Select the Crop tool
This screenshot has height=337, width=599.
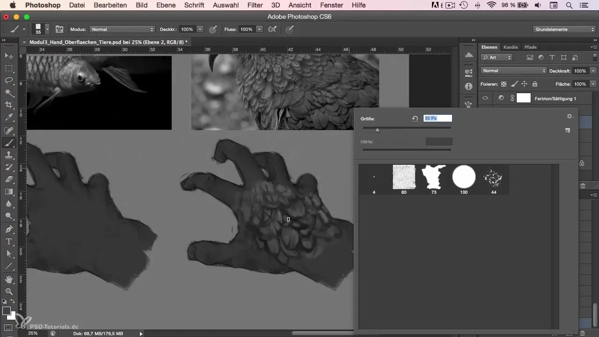[x=8, y=105]
